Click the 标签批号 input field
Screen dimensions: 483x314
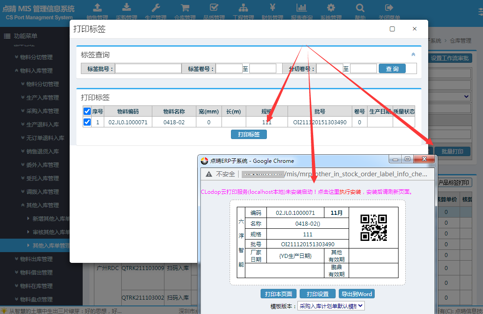pyautogui.click(x=148, y=69)
